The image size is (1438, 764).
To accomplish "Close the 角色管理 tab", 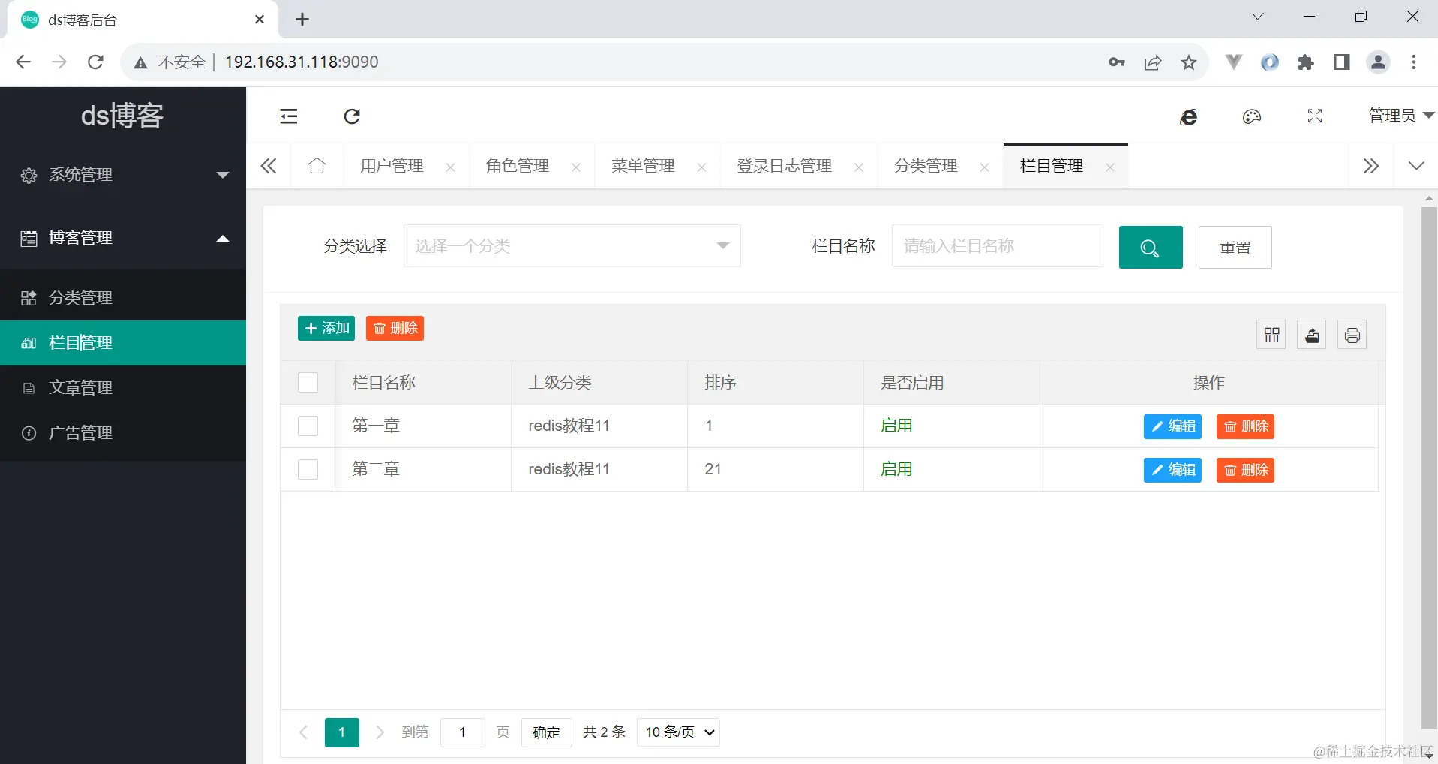I will point(576,167).
